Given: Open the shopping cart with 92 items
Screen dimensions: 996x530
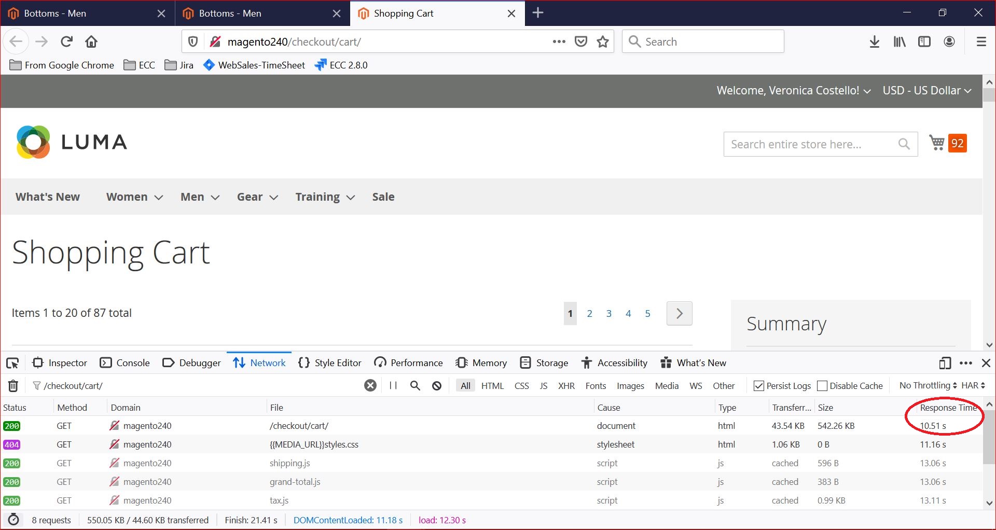Looking at the screenshot, I should point(948,143).
